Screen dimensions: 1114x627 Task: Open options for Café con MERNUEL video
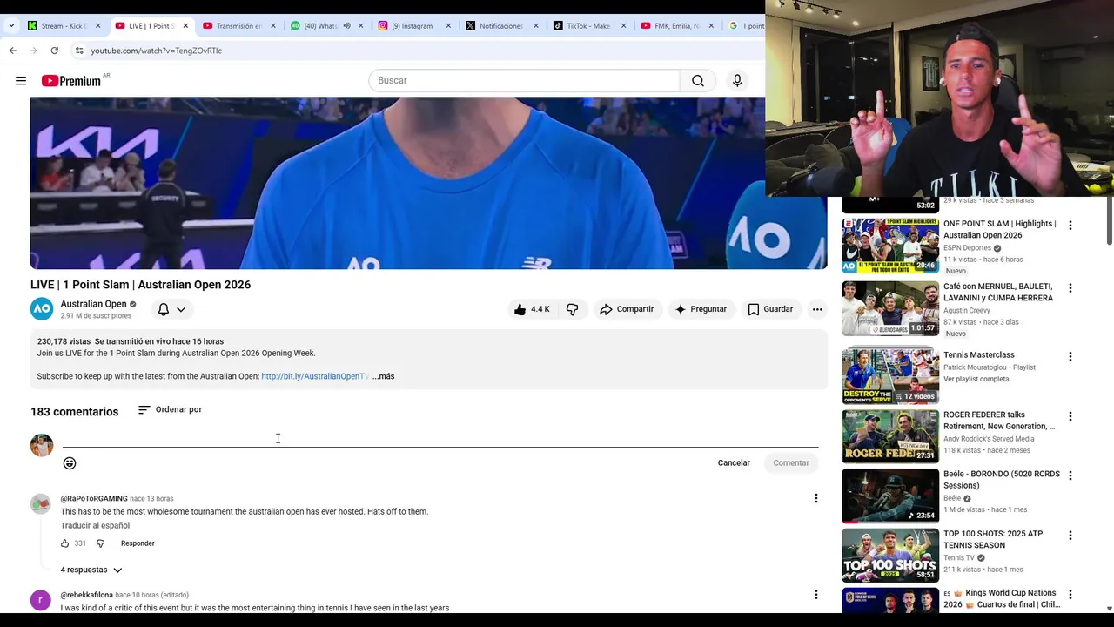tap(1070, 288)
